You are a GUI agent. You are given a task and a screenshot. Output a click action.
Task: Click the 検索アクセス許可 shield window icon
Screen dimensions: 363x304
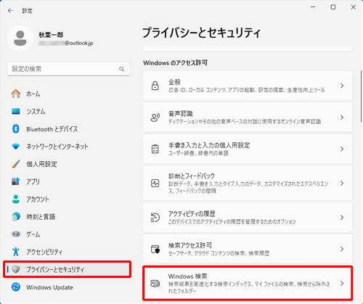(155, 249)
